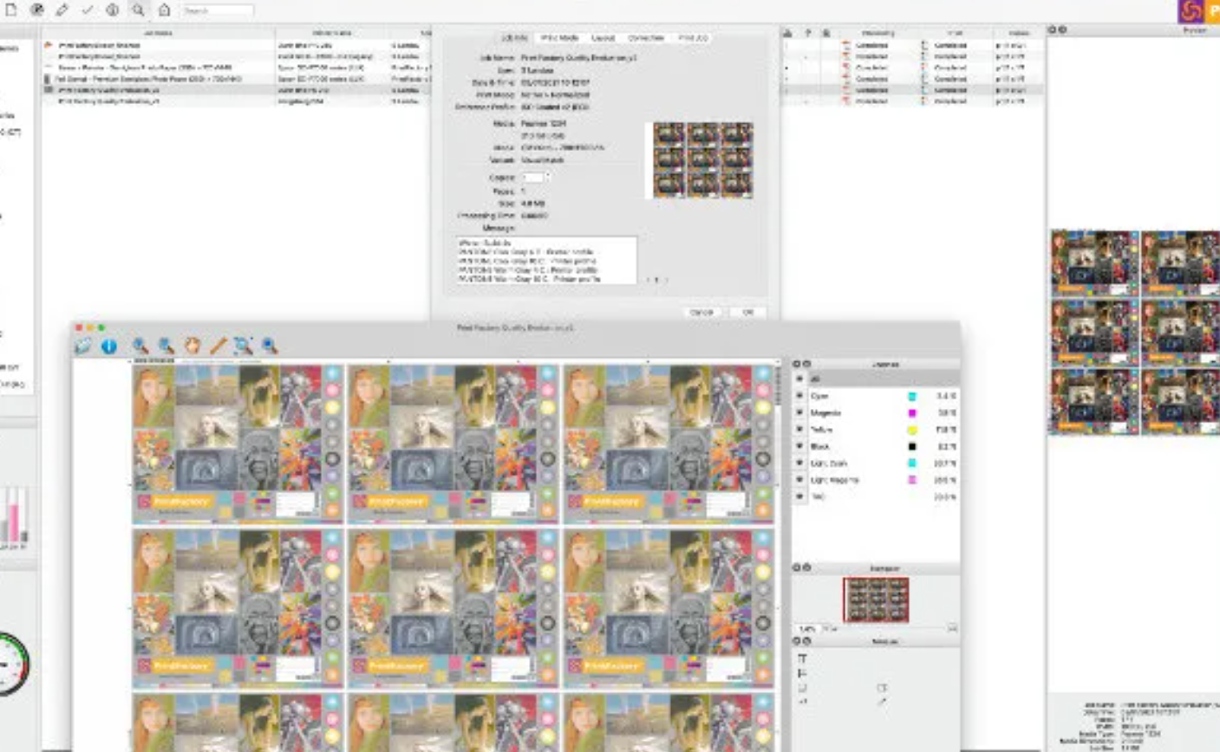
Task: Collapse the bottom tools panel with its left circular button
Action: click(x=796, y=641)
